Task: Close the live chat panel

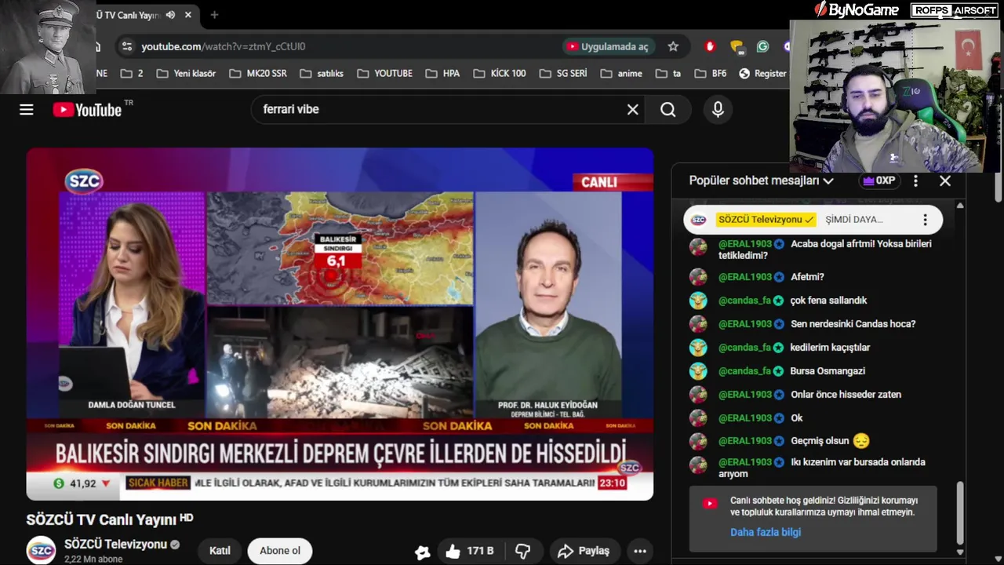Action: click(945, 180)
